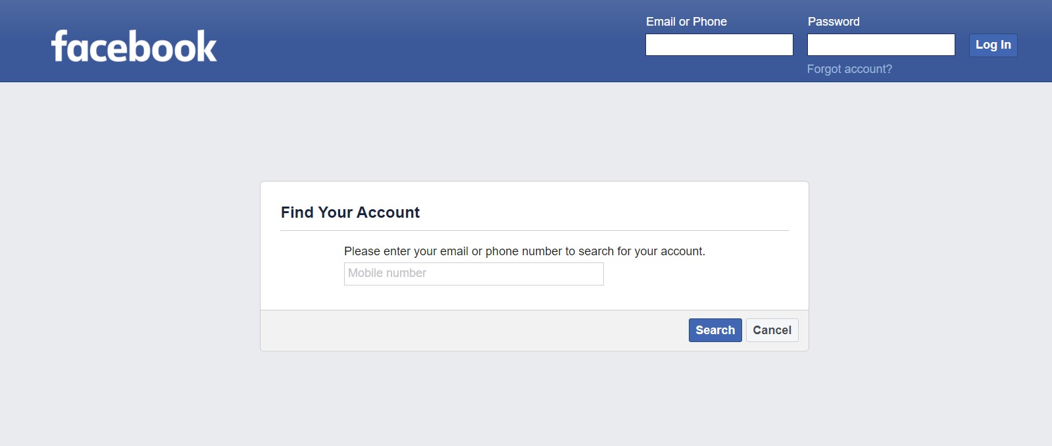Image resolution: width=1052 pixels, height=446 pixels.
Task: Cancel the Find Your Account dialog
Action: click(x=772, y=330)
